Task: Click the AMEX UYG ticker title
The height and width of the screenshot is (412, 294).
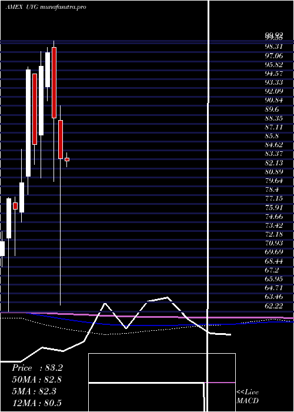Action: 46,7
